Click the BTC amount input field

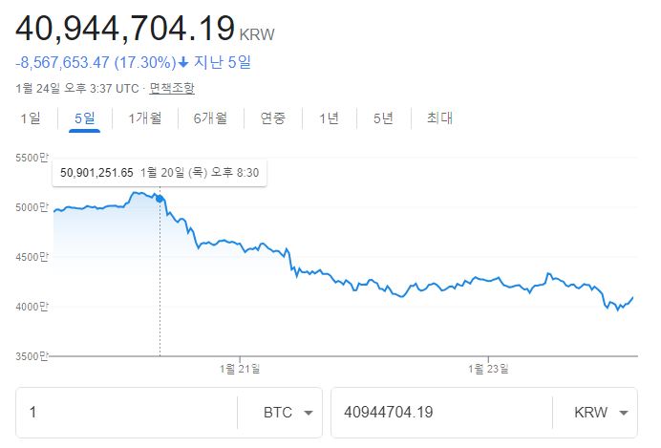coord(129,413)
